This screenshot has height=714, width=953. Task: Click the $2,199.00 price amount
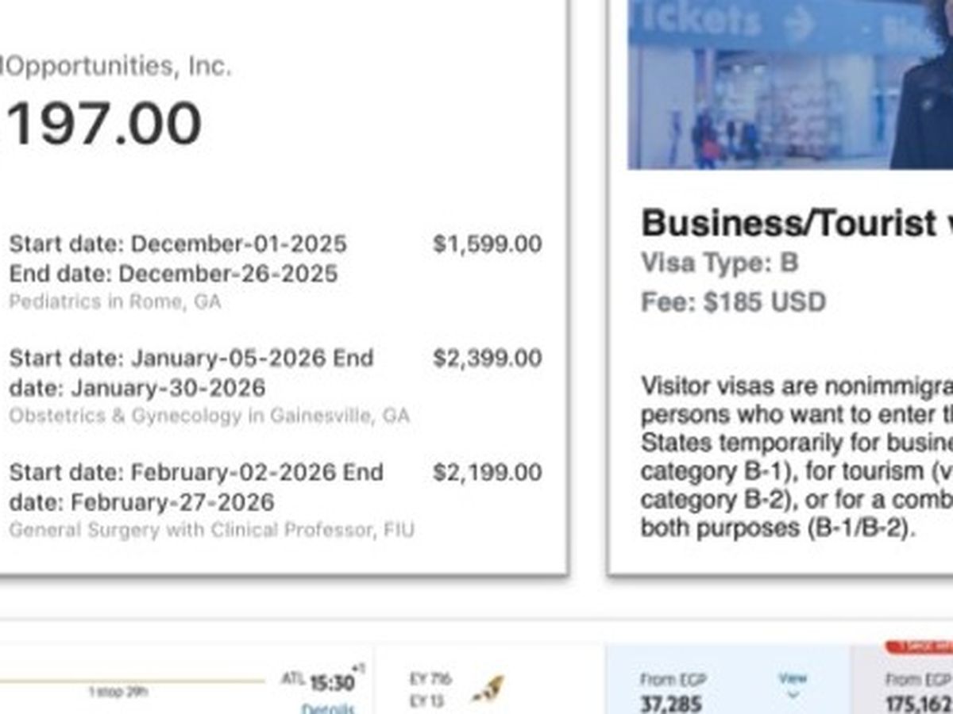point(487,472)
